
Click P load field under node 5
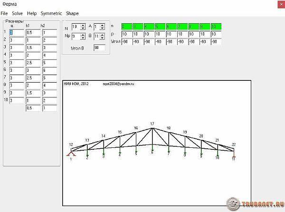click(x=160, y=34)
